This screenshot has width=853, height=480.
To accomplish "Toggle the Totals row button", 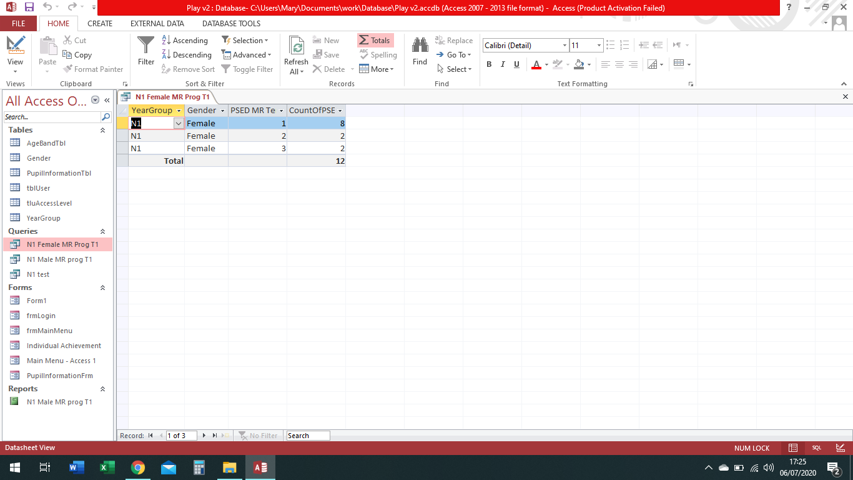I will (x=375, y=41).
